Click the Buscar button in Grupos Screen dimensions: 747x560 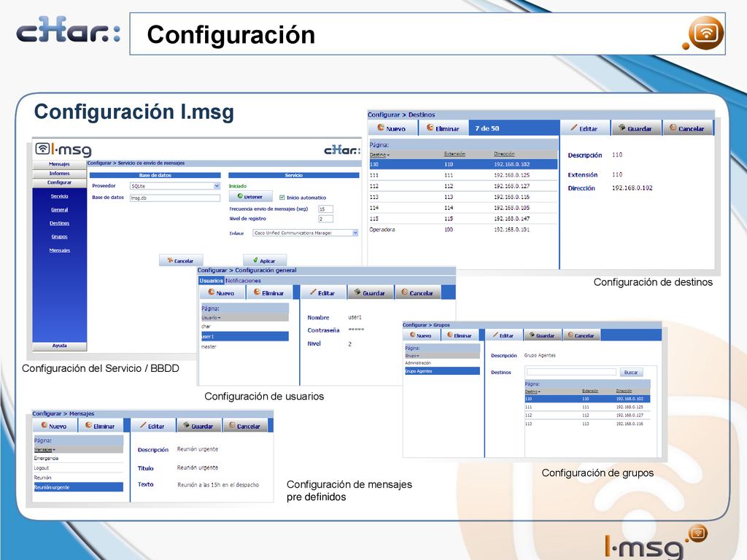pyautogui.click(x=631, y=372)
